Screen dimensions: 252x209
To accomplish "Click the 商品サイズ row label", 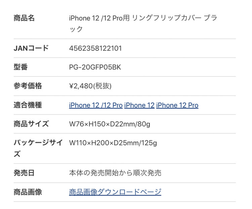I will click(31, 124).
